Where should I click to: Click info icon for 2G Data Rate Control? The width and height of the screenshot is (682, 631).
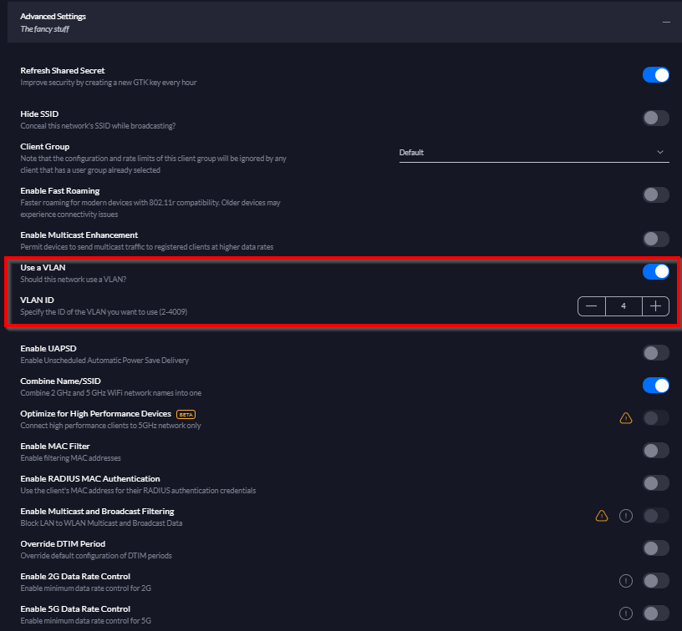pyautogui.click(x=625, y=581)
